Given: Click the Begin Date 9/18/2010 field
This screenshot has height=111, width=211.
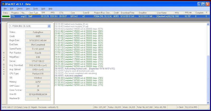Looking at the screenshot, I should click(38, 40).
